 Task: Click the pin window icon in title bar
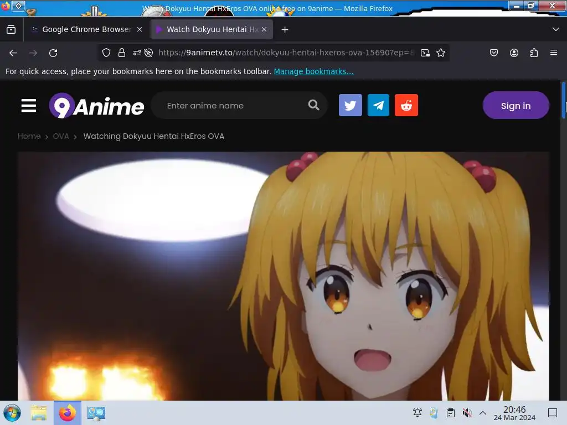point(19,6)
